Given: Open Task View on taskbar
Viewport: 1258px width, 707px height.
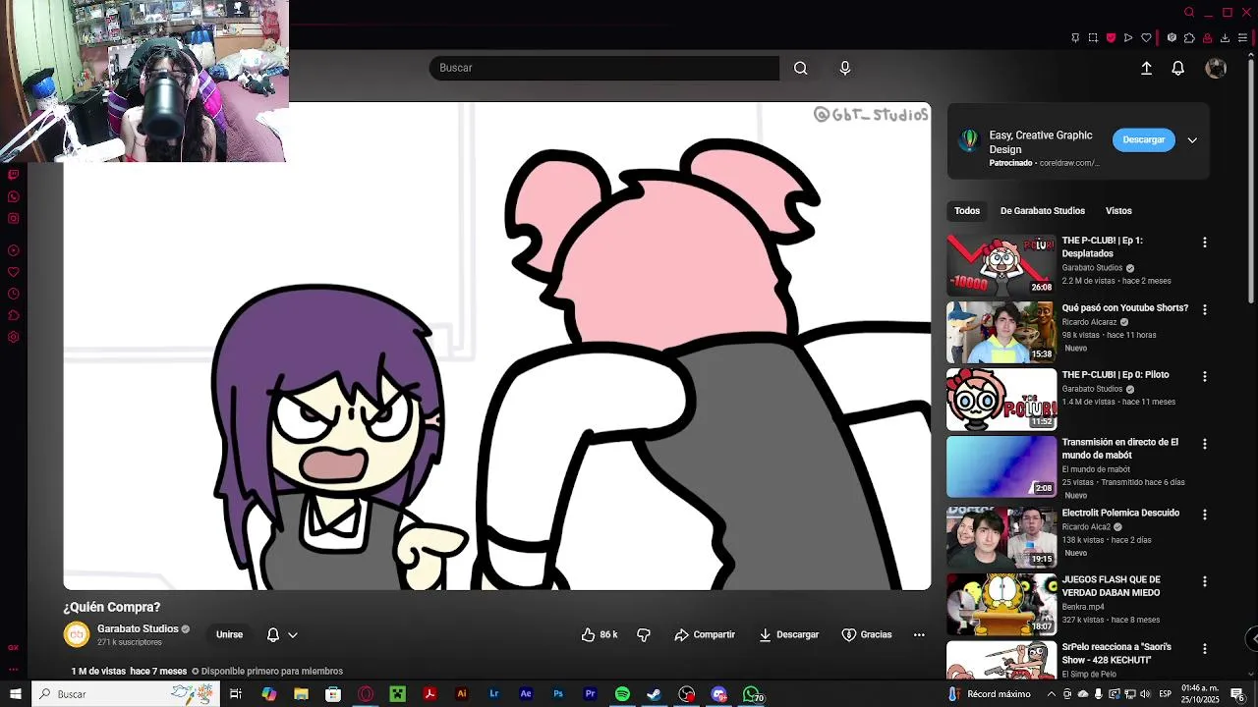Looking at the screenshot, I should tap(236, 694).
